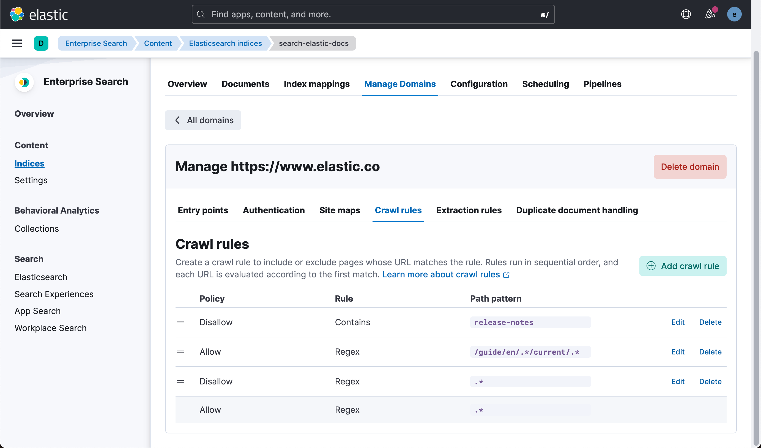Edit the release-notes crawl rule
The image size is (761, 448).
coord(678,322)
